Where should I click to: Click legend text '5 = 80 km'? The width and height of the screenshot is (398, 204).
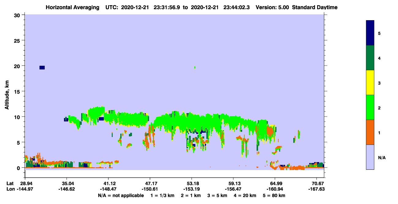click(x=274, y=195)
